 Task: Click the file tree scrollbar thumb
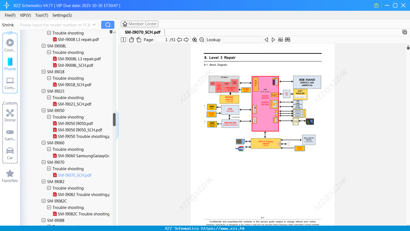(x=114, y=120)
